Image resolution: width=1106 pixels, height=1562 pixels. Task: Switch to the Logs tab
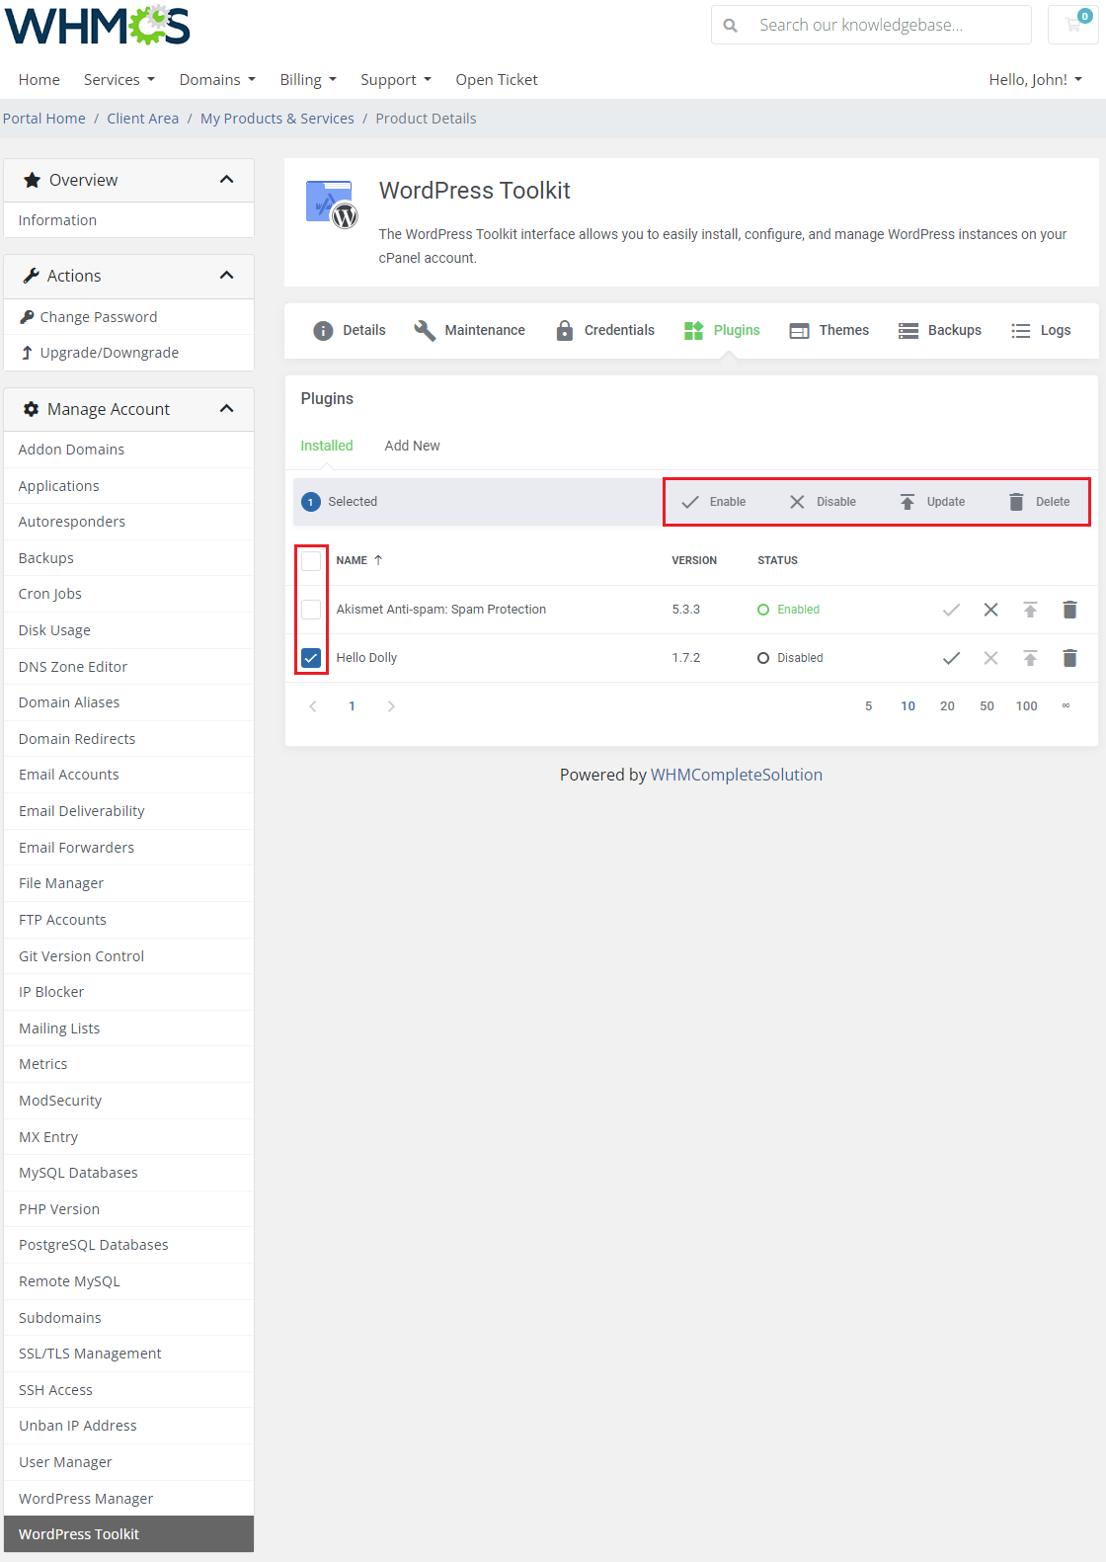tap(1041, 331)
